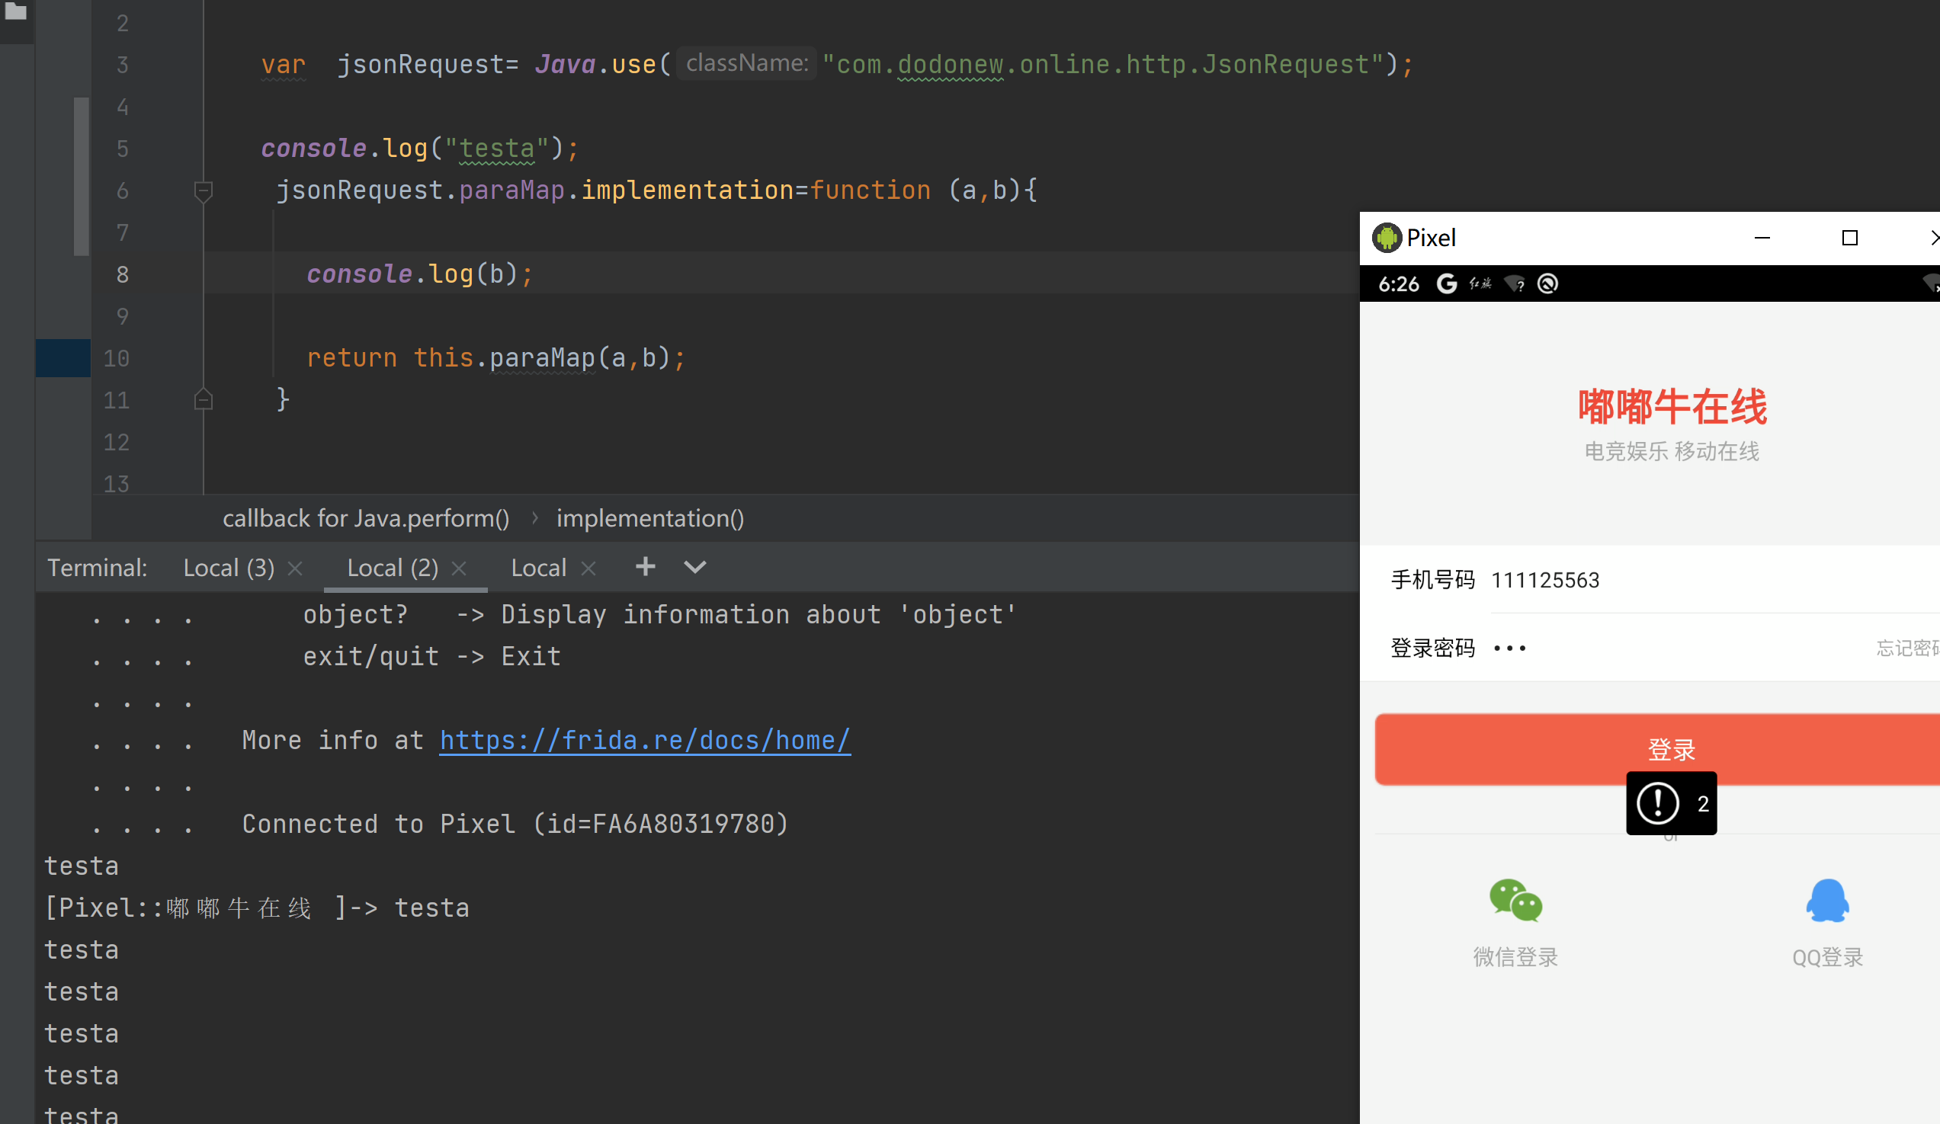Screen dimensions: 1940x1124
Task: Close the Local (2) terminal tab
Action: click(459, 568)
